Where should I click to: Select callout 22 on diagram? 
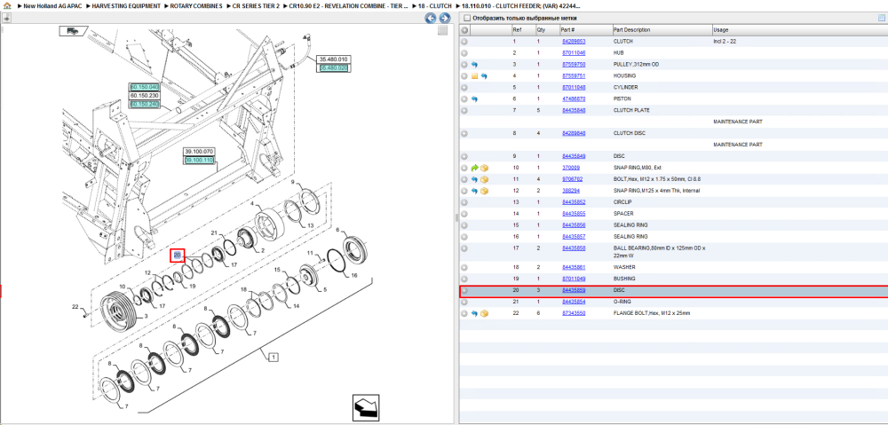pos(75,307)
